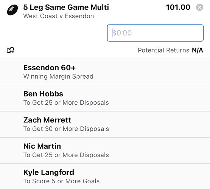Click Ben Hobbs 25 or More Disposals text
This screenshot has height=189, width=210.
[66, 102]
